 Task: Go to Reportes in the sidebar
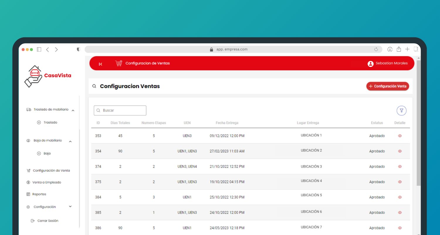coord(39,194)
